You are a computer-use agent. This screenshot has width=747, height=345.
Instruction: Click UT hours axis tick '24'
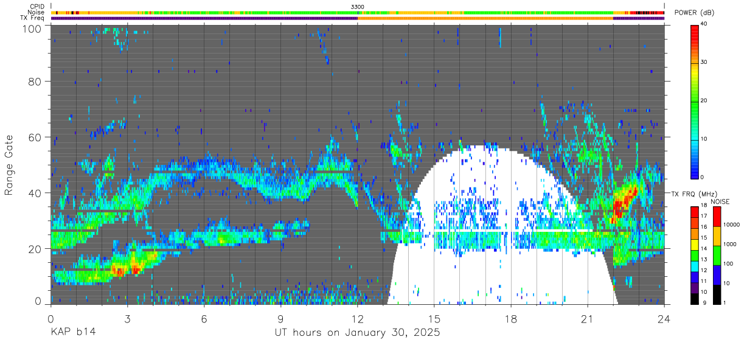tap(664, 318)
